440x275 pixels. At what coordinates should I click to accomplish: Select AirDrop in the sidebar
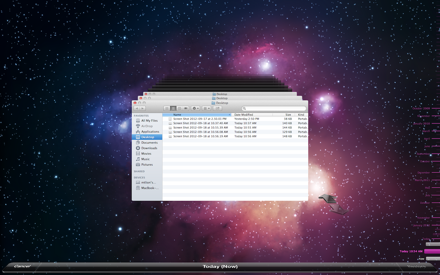[x=147, y=126]
